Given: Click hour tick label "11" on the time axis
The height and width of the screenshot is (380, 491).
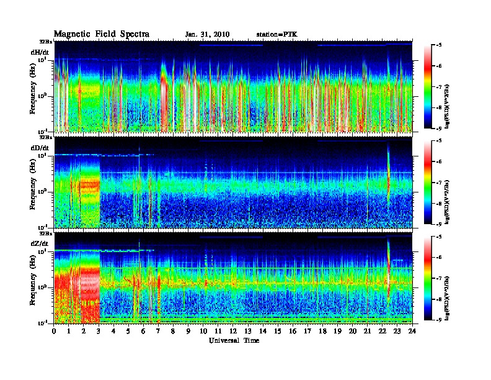Looking at the screenshot, I should coord(218,332).
